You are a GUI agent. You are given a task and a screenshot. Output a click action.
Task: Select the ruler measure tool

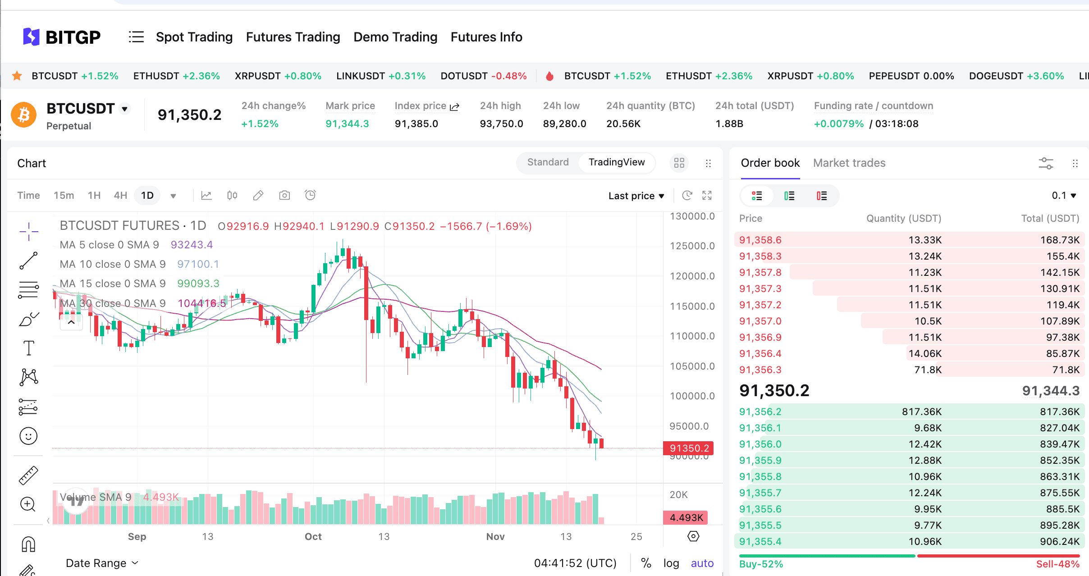pyautogui.click(x=28, y=475)
